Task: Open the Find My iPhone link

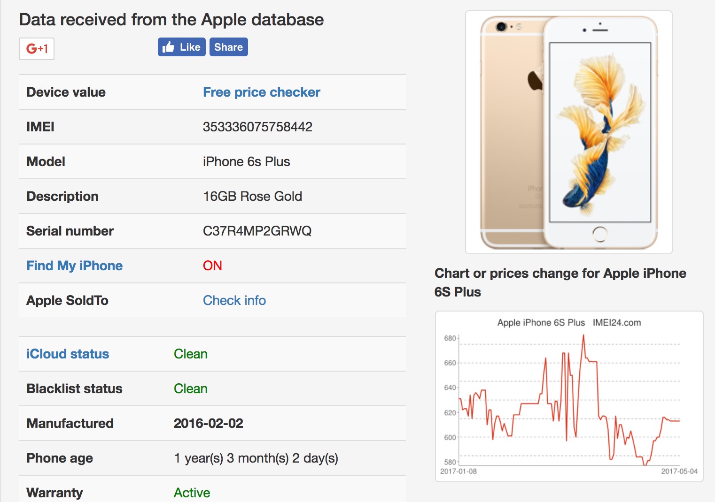Action: coord(74,266)
